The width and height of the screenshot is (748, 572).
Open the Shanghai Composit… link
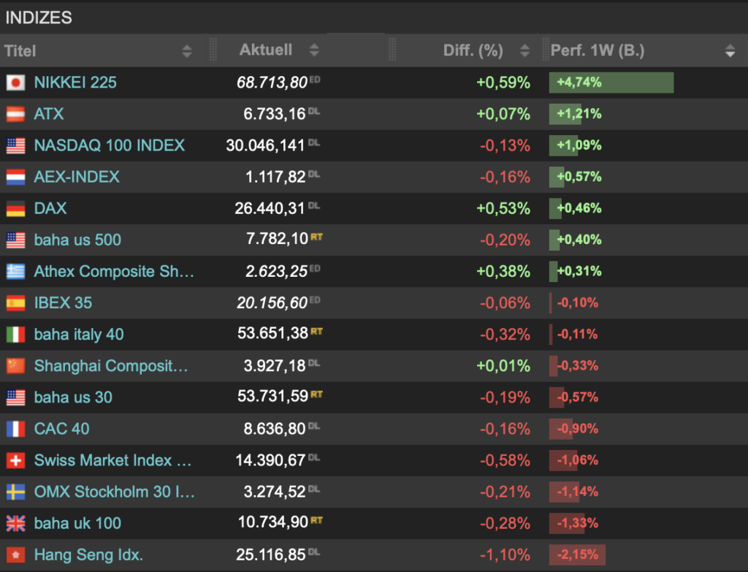[x=111, y=366]
